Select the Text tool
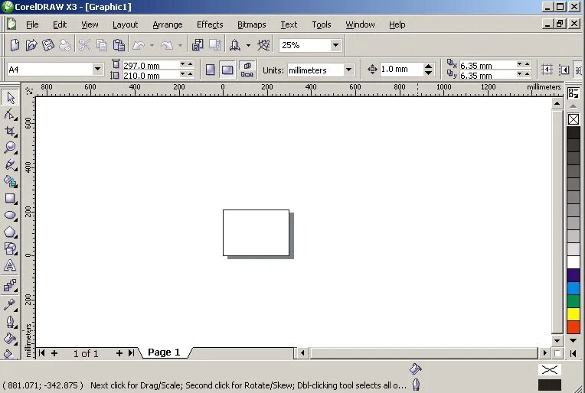Screen dimensions: 585x393 10,265
